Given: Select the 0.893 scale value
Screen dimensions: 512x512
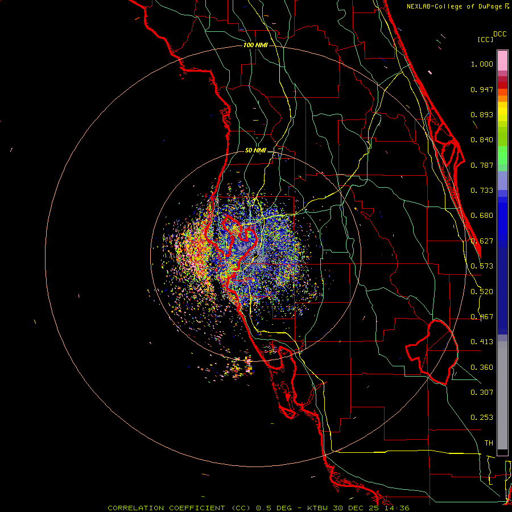Looking at the screenshot, I should [x=482, y=114].
